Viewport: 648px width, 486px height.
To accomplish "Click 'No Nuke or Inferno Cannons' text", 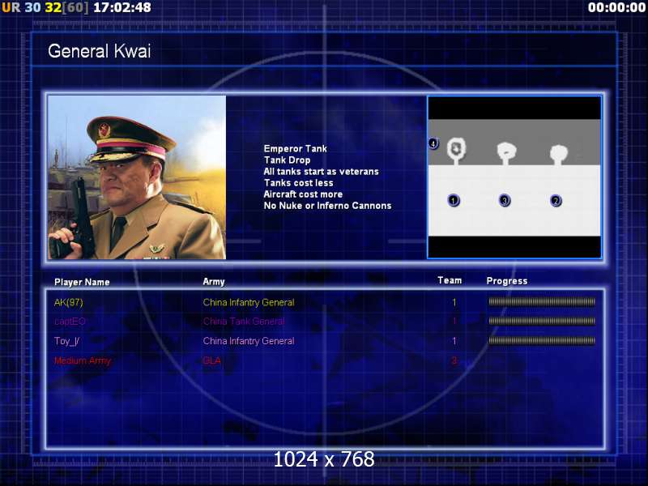I will [327, 206].
